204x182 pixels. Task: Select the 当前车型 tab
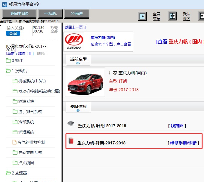(x=78, y=60)
